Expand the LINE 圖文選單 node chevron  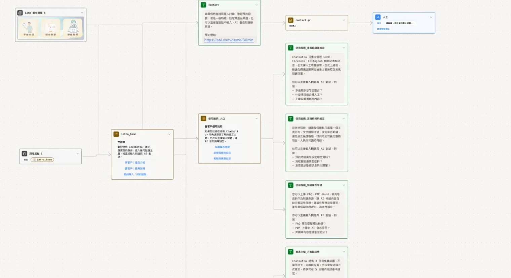click(82, 13)
